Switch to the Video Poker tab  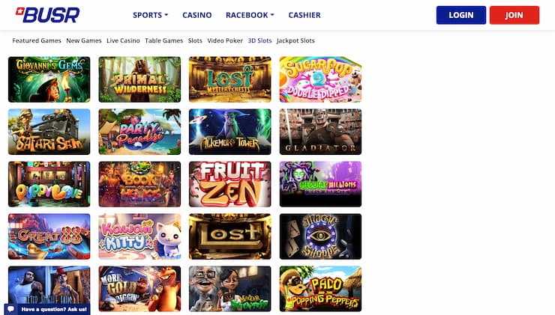[225, 40]
